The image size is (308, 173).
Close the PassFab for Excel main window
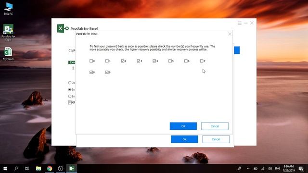tap(252, 23)
